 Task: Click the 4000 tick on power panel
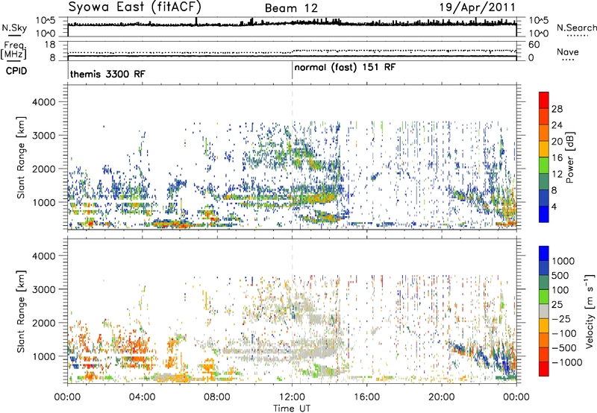pyautogui.click(x=43, y=102)
